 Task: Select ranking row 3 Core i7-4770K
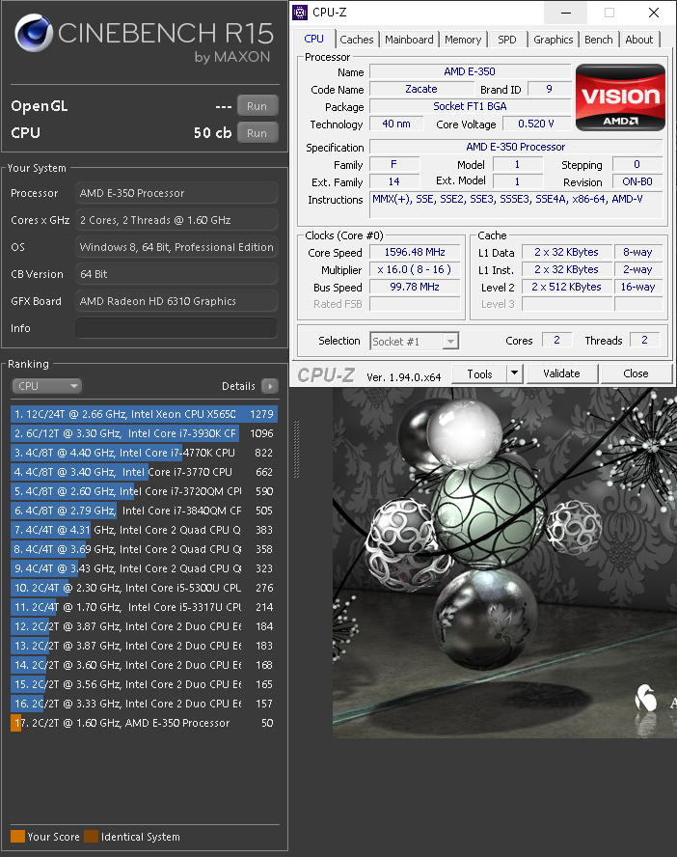click(144, 453)
